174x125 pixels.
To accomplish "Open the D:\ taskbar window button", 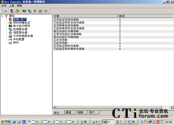I will tap(96, 122).
